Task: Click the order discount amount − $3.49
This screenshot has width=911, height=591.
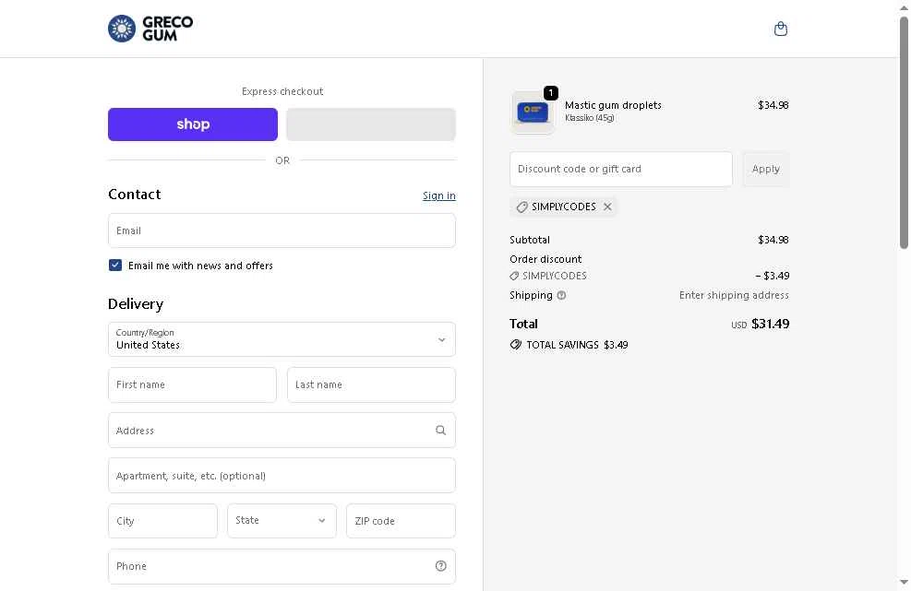Action: coord(773,276)
